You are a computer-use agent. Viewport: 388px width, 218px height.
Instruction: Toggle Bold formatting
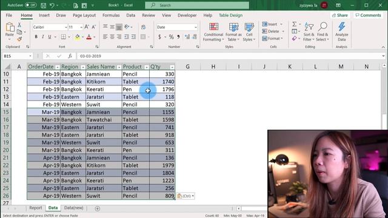point(36,37)
